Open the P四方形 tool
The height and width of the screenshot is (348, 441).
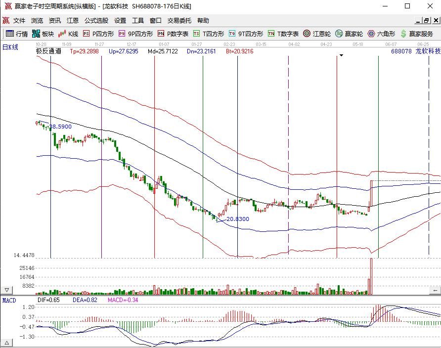[98, 34]
